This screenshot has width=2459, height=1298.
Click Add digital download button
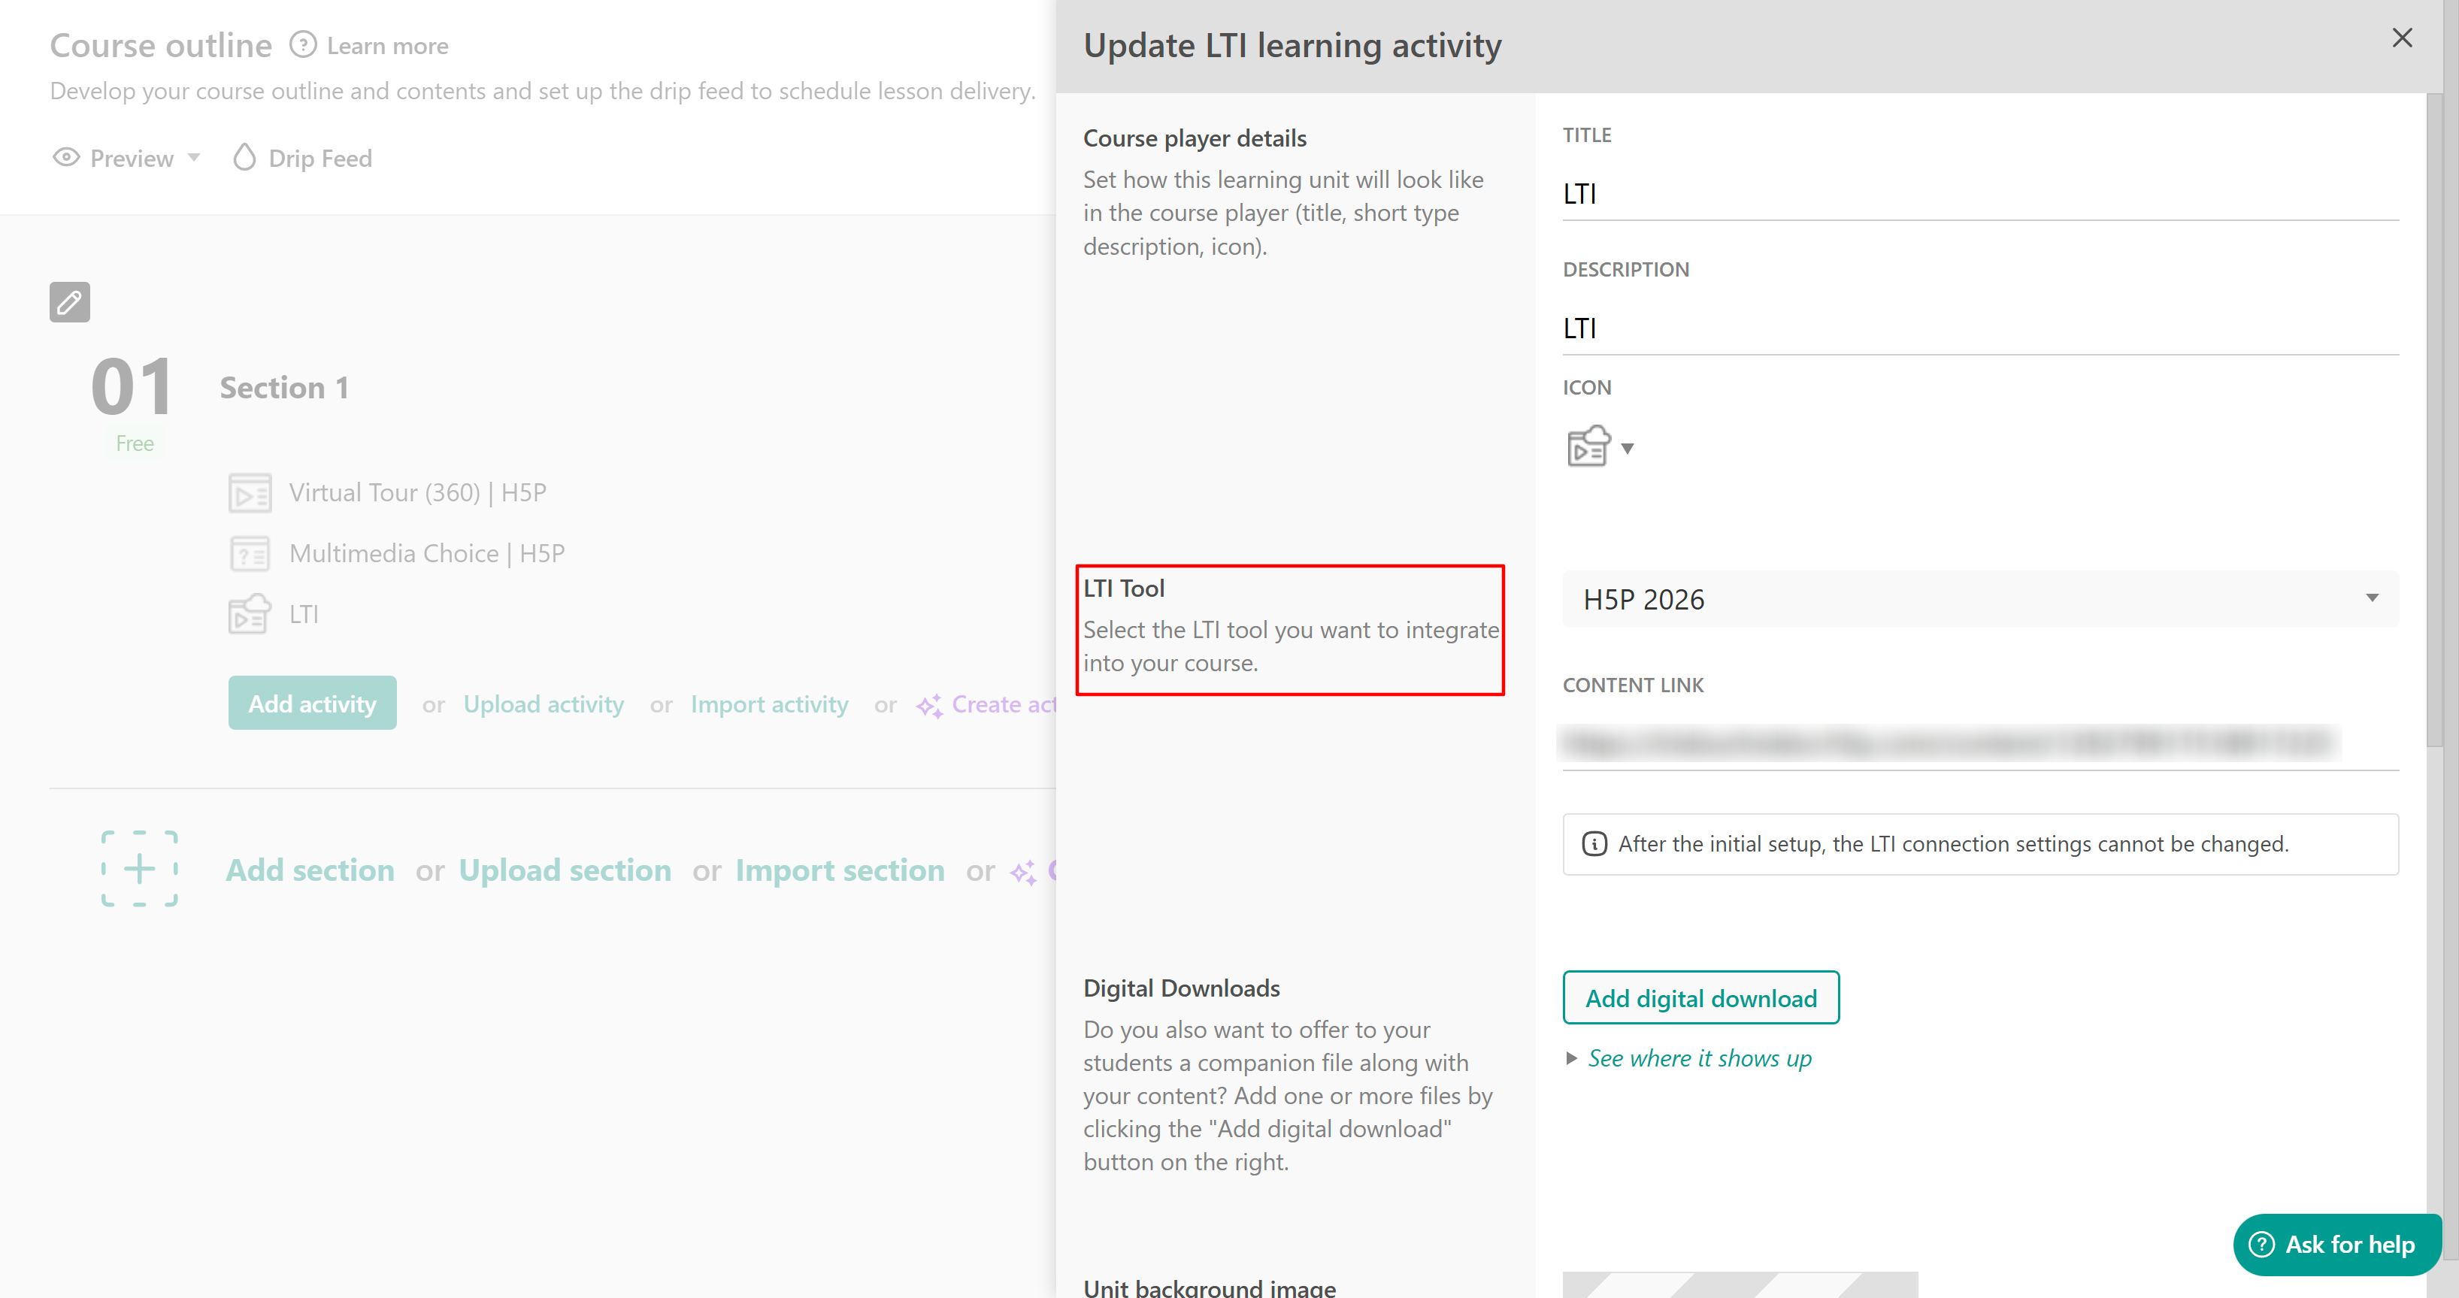pos(1700,998)
